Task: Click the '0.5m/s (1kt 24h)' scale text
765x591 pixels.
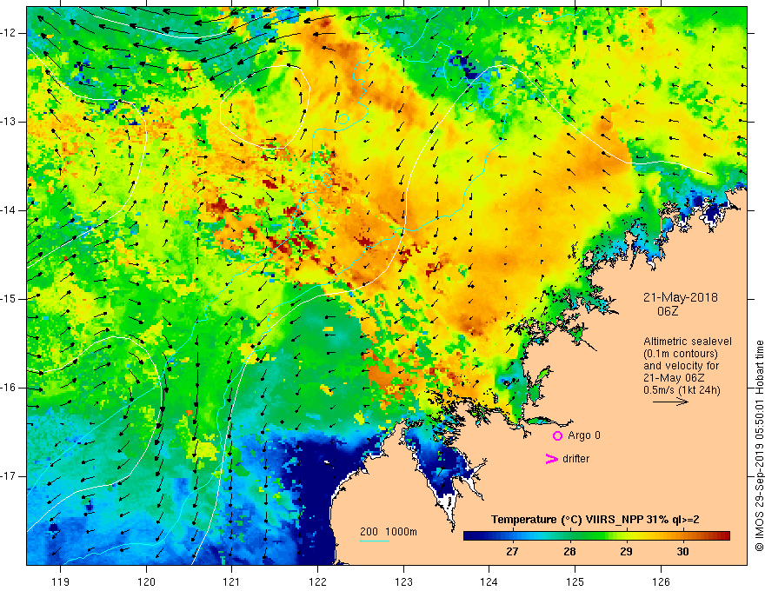Action: [682, 390]
